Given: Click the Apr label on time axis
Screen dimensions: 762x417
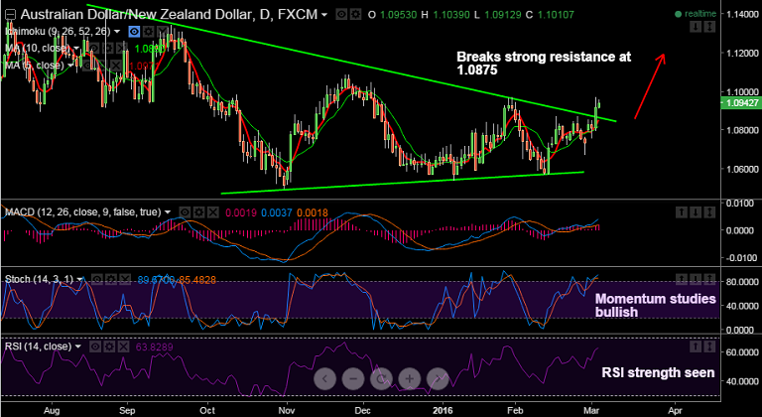Looking at the screenshot, I should click(675, 410).
